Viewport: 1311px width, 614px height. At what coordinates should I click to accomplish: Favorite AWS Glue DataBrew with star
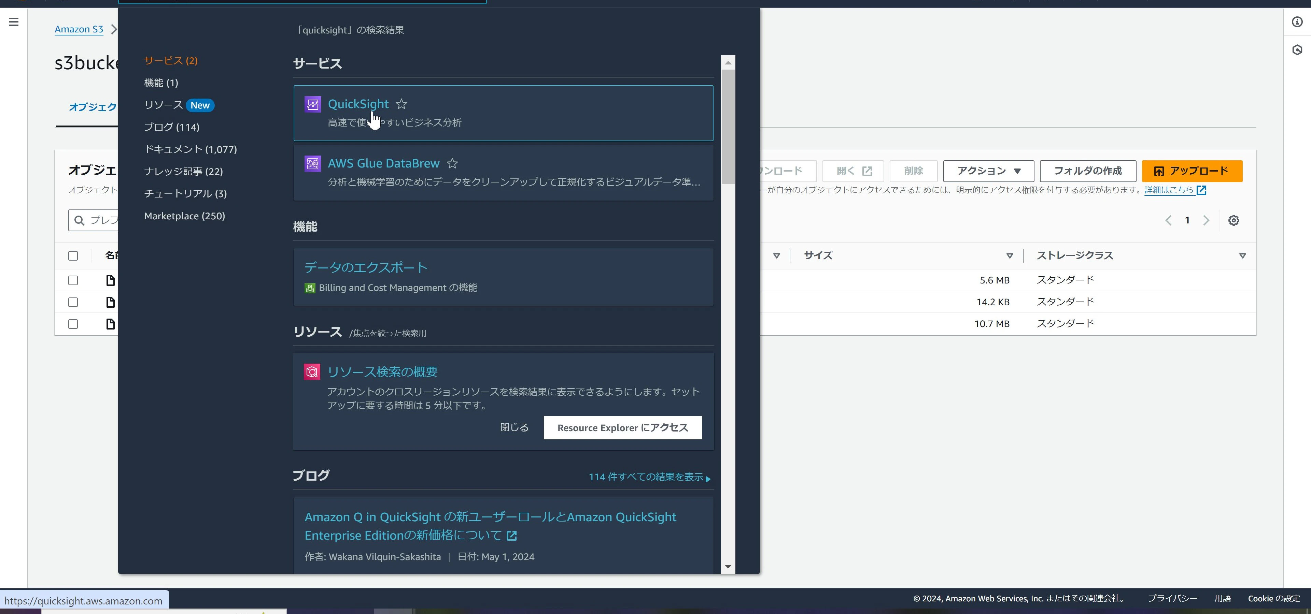point(452,164)
